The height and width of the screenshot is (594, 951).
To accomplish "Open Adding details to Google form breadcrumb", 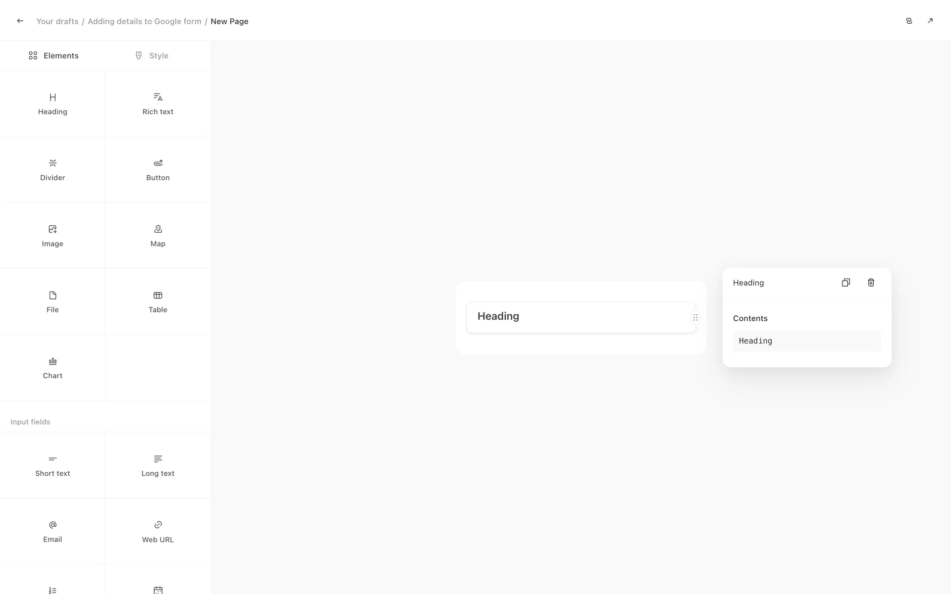I will point(144,21).
